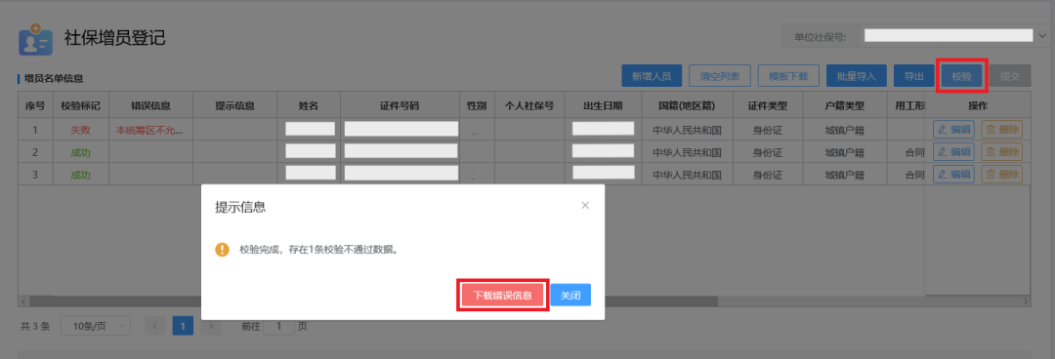Image resolution: width=1055 pixels, height=359 pixels.
Task: Go to previous page arrow
Action: pyautogui.click(x=154, y=326)
